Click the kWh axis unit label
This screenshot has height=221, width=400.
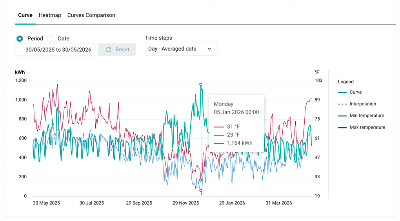pyautogui.click(x=20, y=72)
